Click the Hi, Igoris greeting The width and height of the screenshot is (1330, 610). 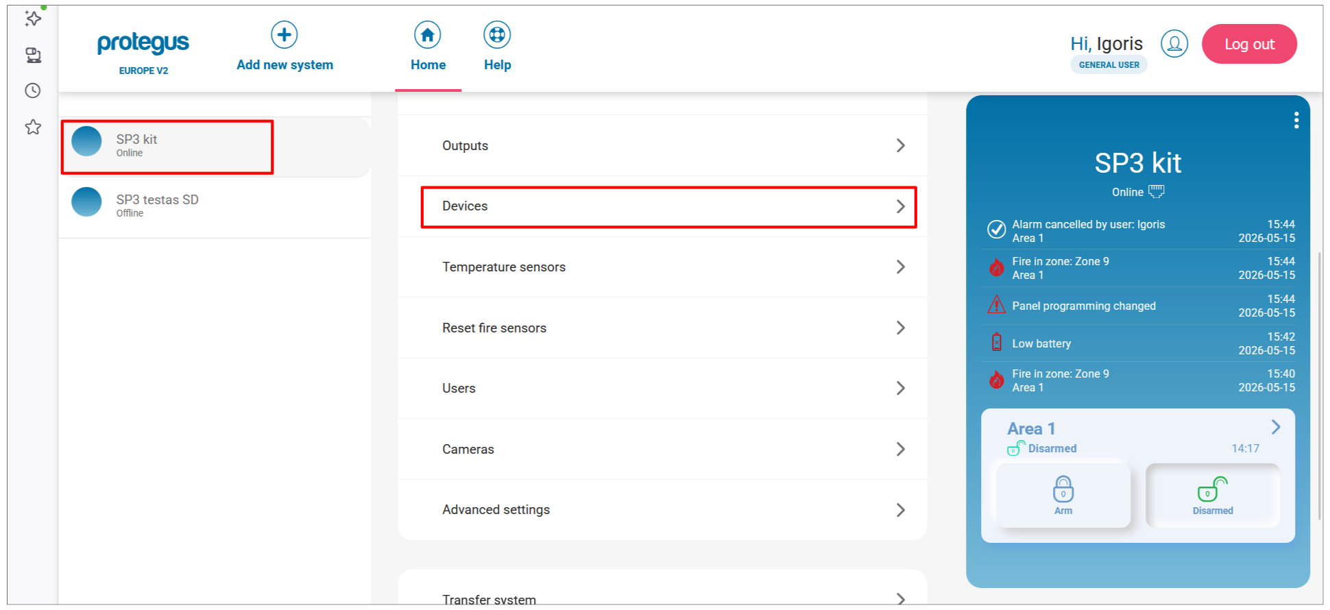click(x=1107, y=44)
